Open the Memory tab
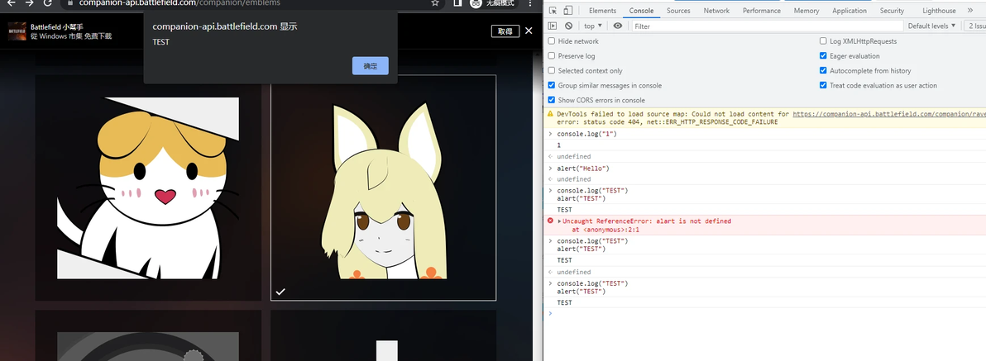 (807, 11)
